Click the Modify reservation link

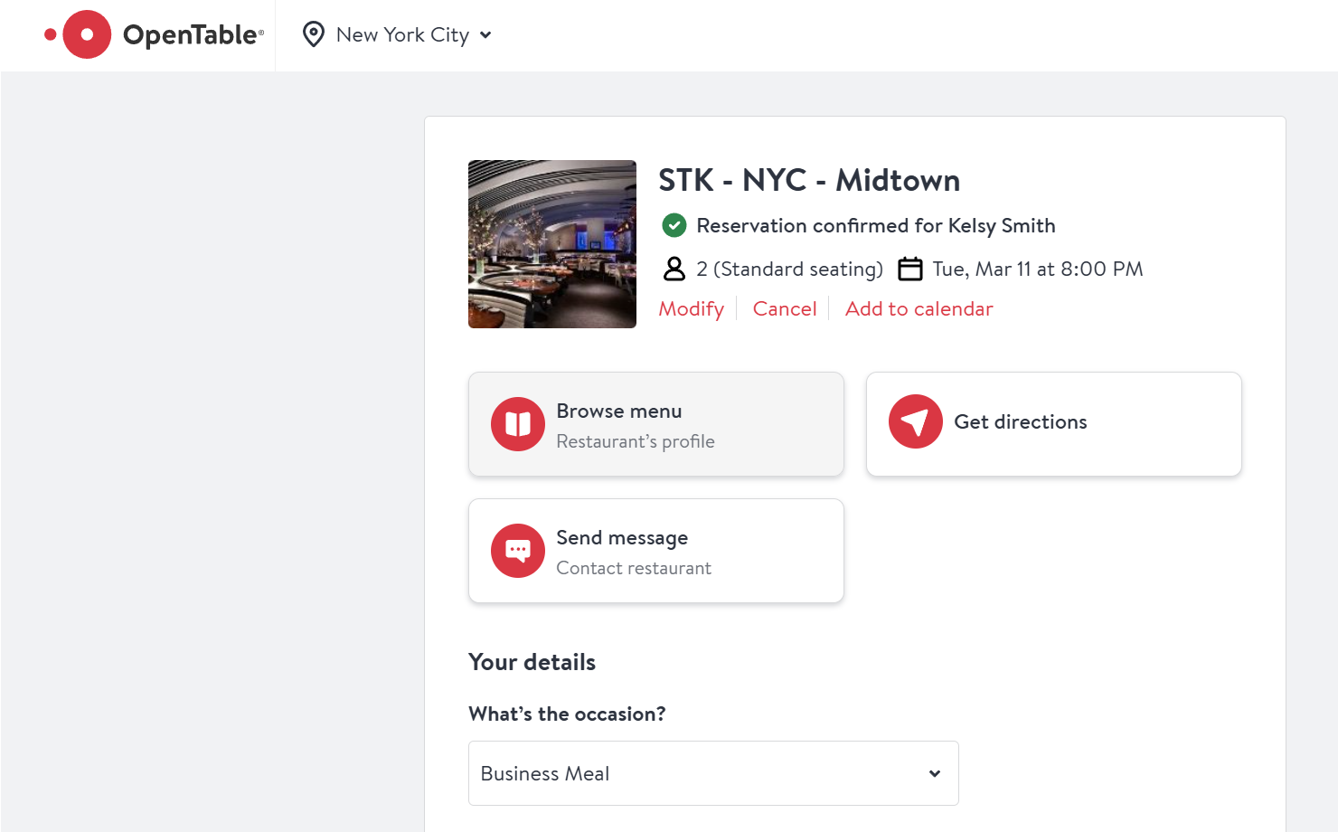tap(692, 309)
